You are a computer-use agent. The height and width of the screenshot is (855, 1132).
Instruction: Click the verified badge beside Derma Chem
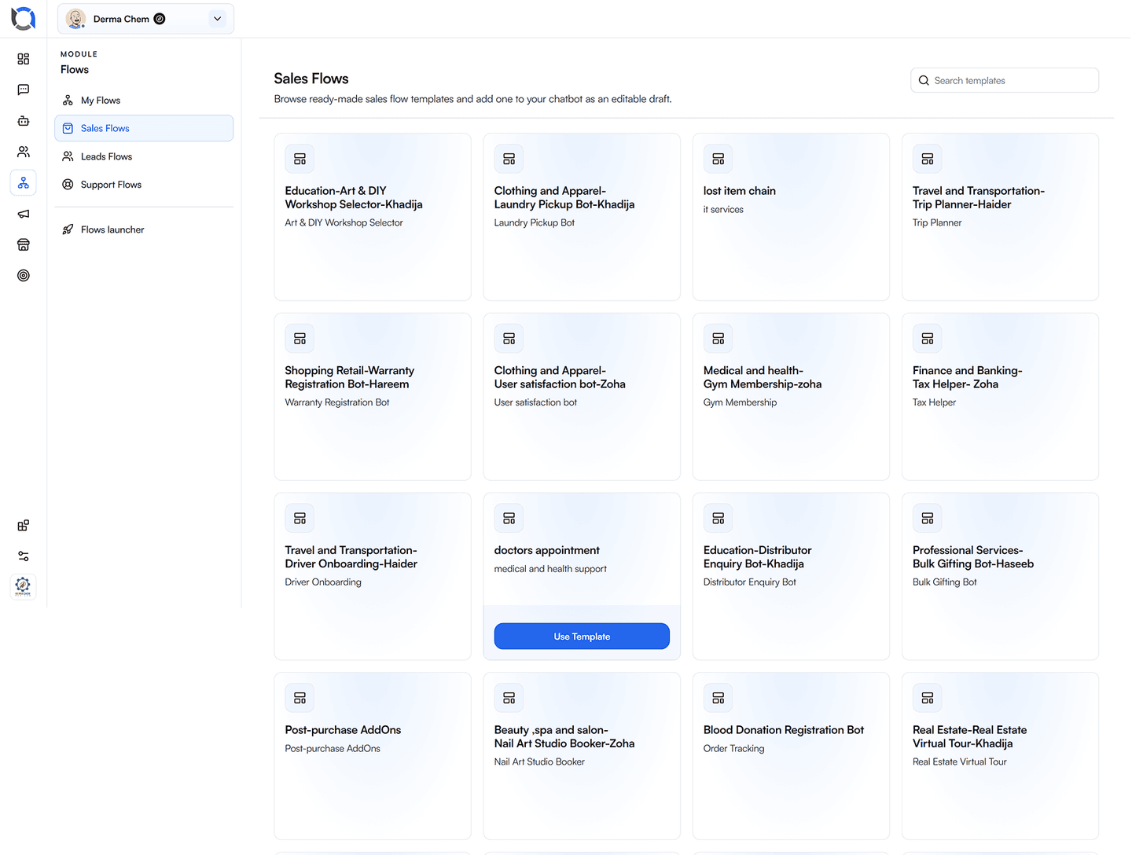click(160, 19)
